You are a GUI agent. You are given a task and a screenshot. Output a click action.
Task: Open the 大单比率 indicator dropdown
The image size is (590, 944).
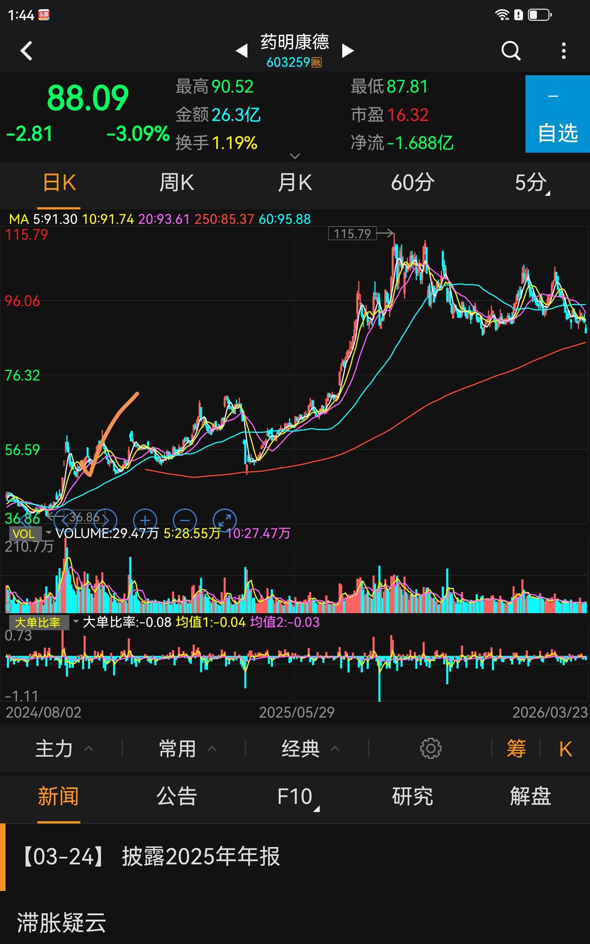[44, 623]
